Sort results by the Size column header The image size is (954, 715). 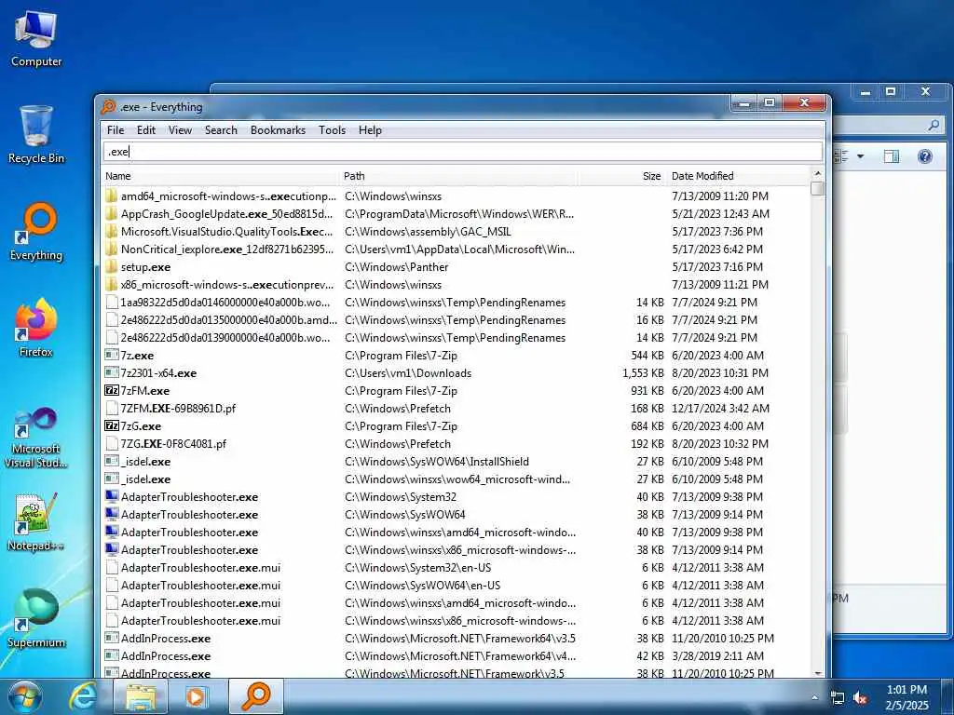pyautogui.click(x=621, y=176)
